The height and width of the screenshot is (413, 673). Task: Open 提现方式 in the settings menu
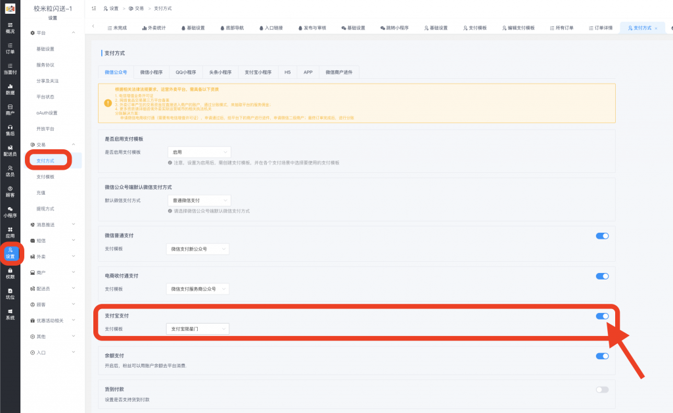coord(45,208)
